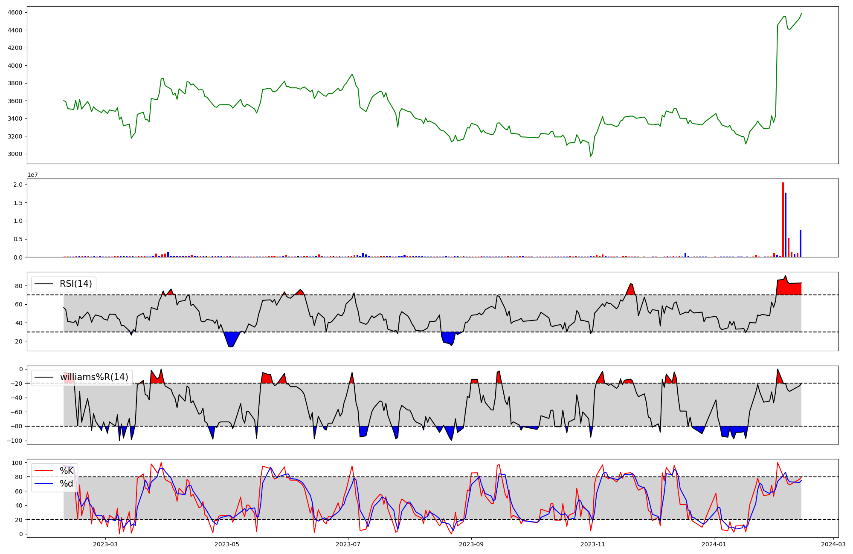Click the 3600 price axis label
This screenshot has height=554, width=853.
(15, 101)
